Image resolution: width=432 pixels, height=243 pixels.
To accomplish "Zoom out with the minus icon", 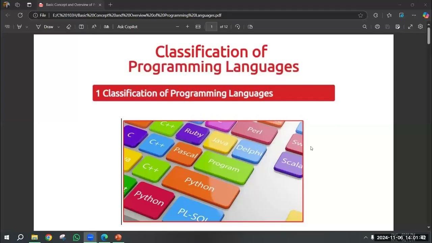I will pyautogui.click(x=178, y=27).
